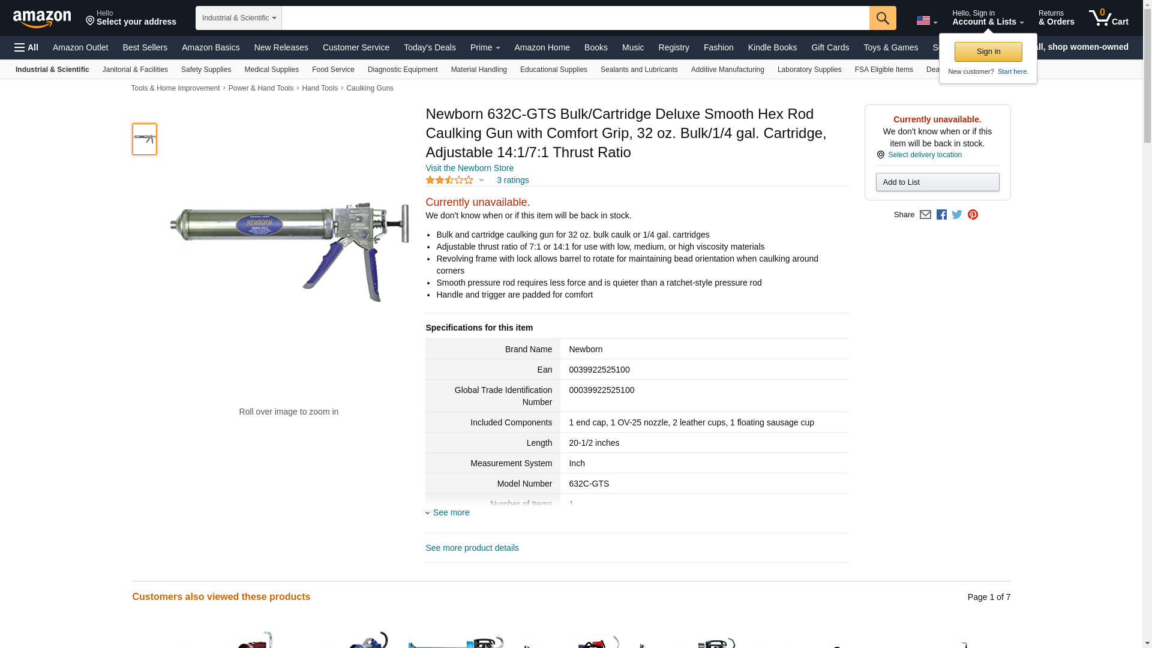Share product on Facebook icon
Image resolution: width=1152 pixels, height=648 pixels.
[941, 215]
